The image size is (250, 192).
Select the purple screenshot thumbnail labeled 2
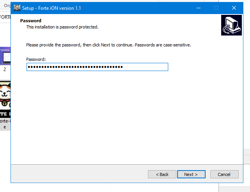(5, 56)
